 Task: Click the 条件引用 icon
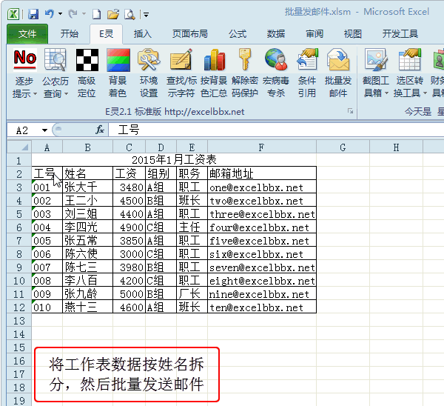pos(308,59)
